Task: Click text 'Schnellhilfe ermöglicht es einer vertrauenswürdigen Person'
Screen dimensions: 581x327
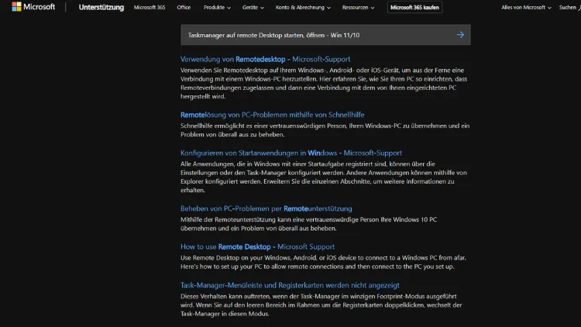Action: click(x=263, y=126)
